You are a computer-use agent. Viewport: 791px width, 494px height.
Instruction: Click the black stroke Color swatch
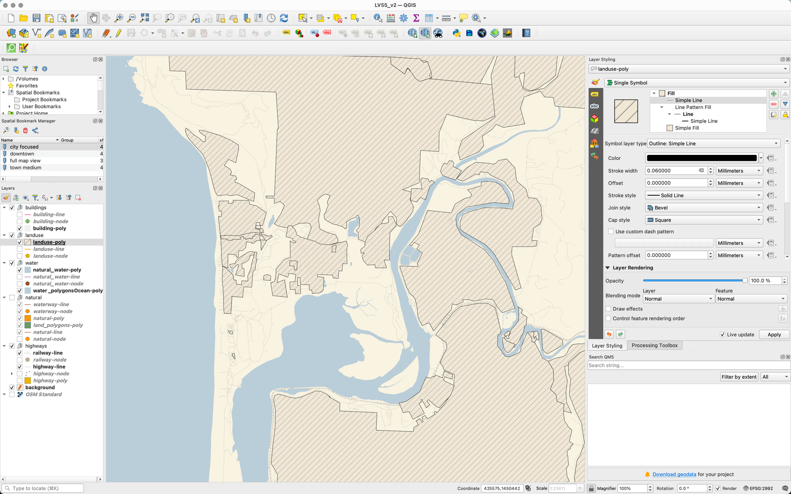click(701, 158)
